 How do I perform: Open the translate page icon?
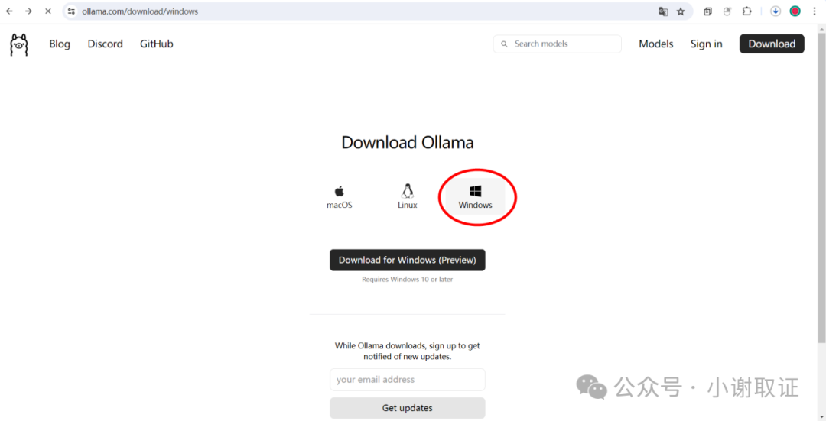click(x=663, y=11)
